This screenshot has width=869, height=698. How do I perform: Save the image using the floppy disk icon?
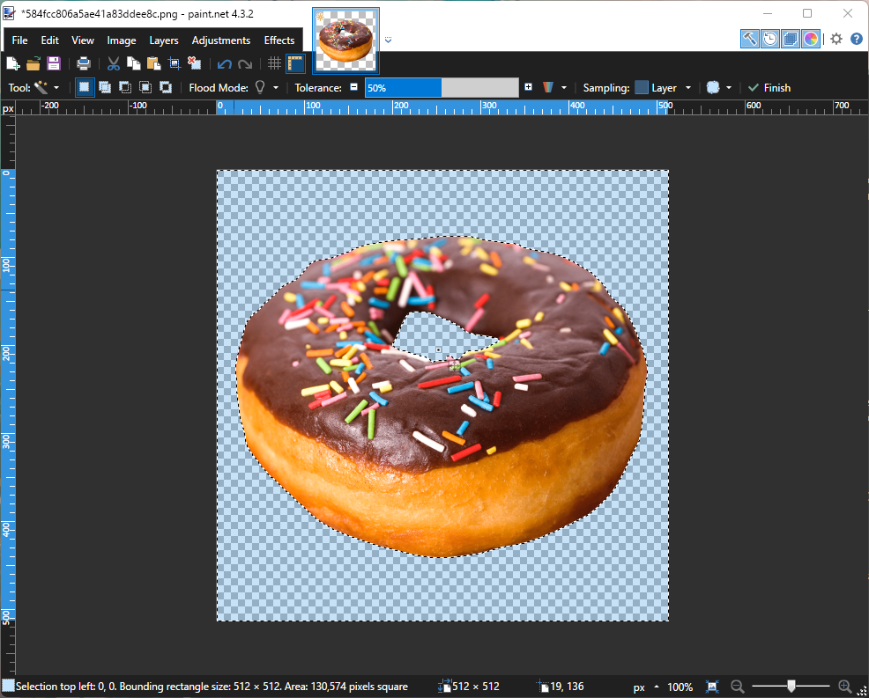point(53,63)
